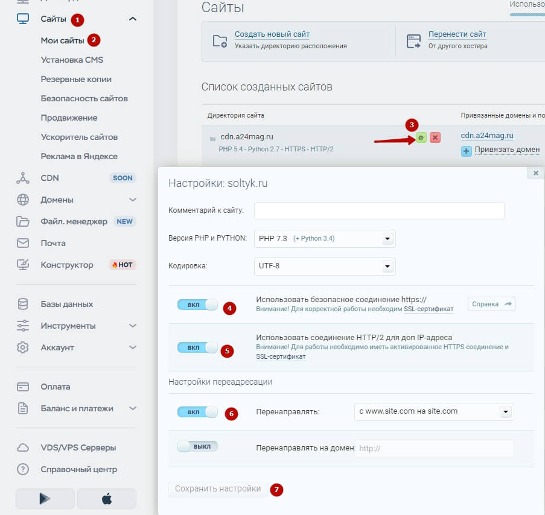545x515 pixels.
Task: Click the Сохранить настройки button
Action: coord(218,489)
